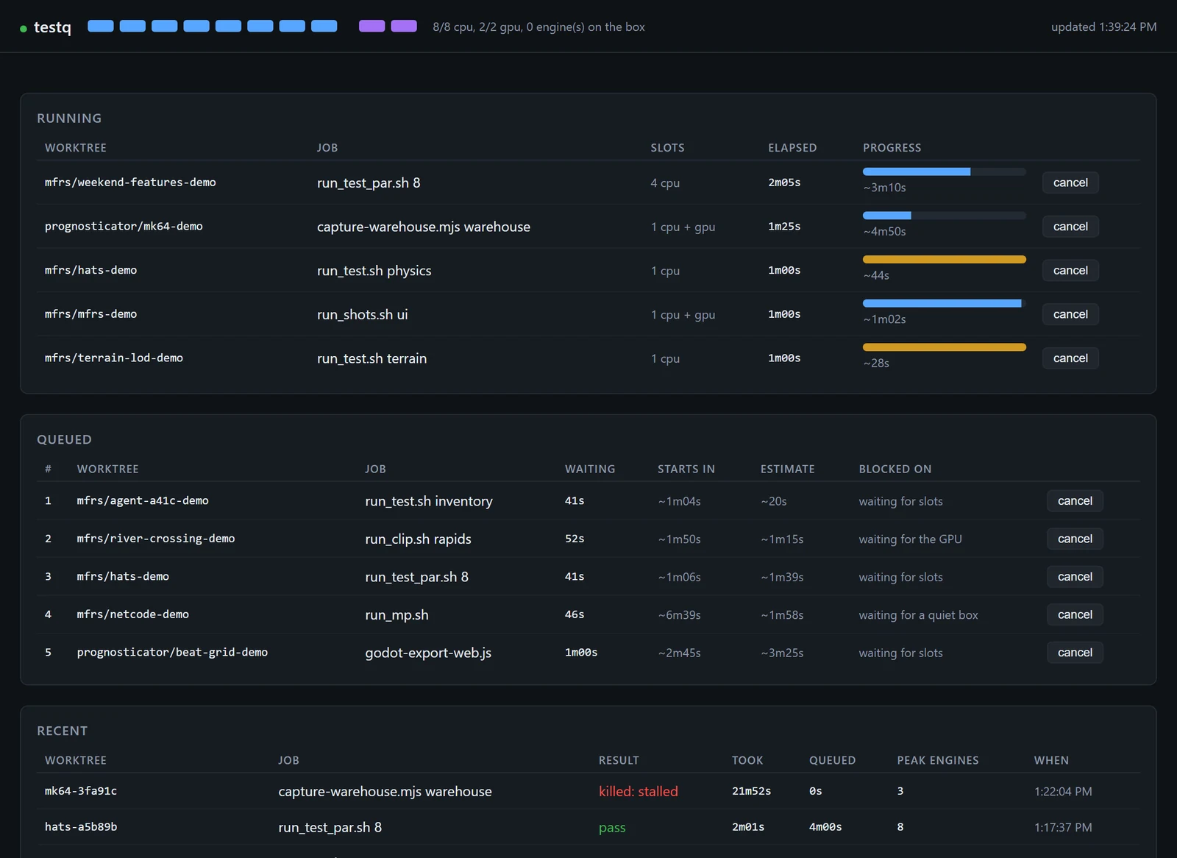Click the green status dot beside testq
Screen dimensions: 1177x858
pyautogui.click(x=24, y=29)
